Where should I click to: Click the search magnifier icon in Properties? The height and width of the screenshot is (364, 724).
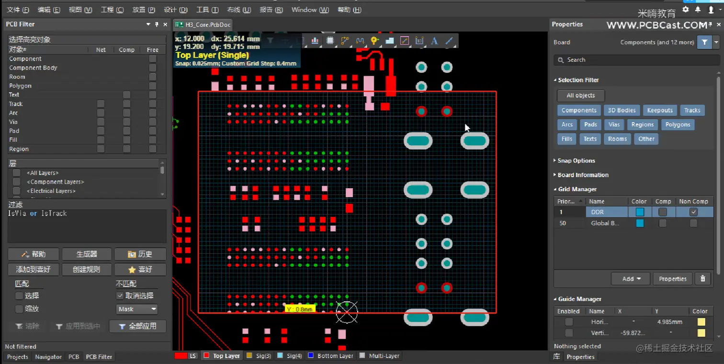[561, 60]
